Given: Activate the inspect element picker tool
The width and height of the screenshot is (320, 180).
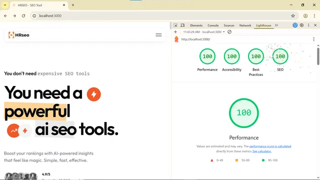Looking at the screenshot, I should 175,25.
